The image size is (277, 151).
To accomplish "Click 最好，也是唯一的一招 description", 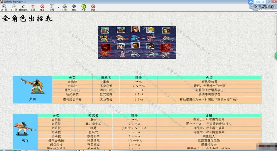I will click(x=209, y=86).
